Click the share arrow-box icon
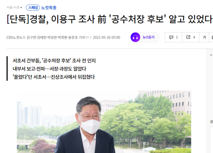The image size is (213, 153). click(x=188, y=37)
